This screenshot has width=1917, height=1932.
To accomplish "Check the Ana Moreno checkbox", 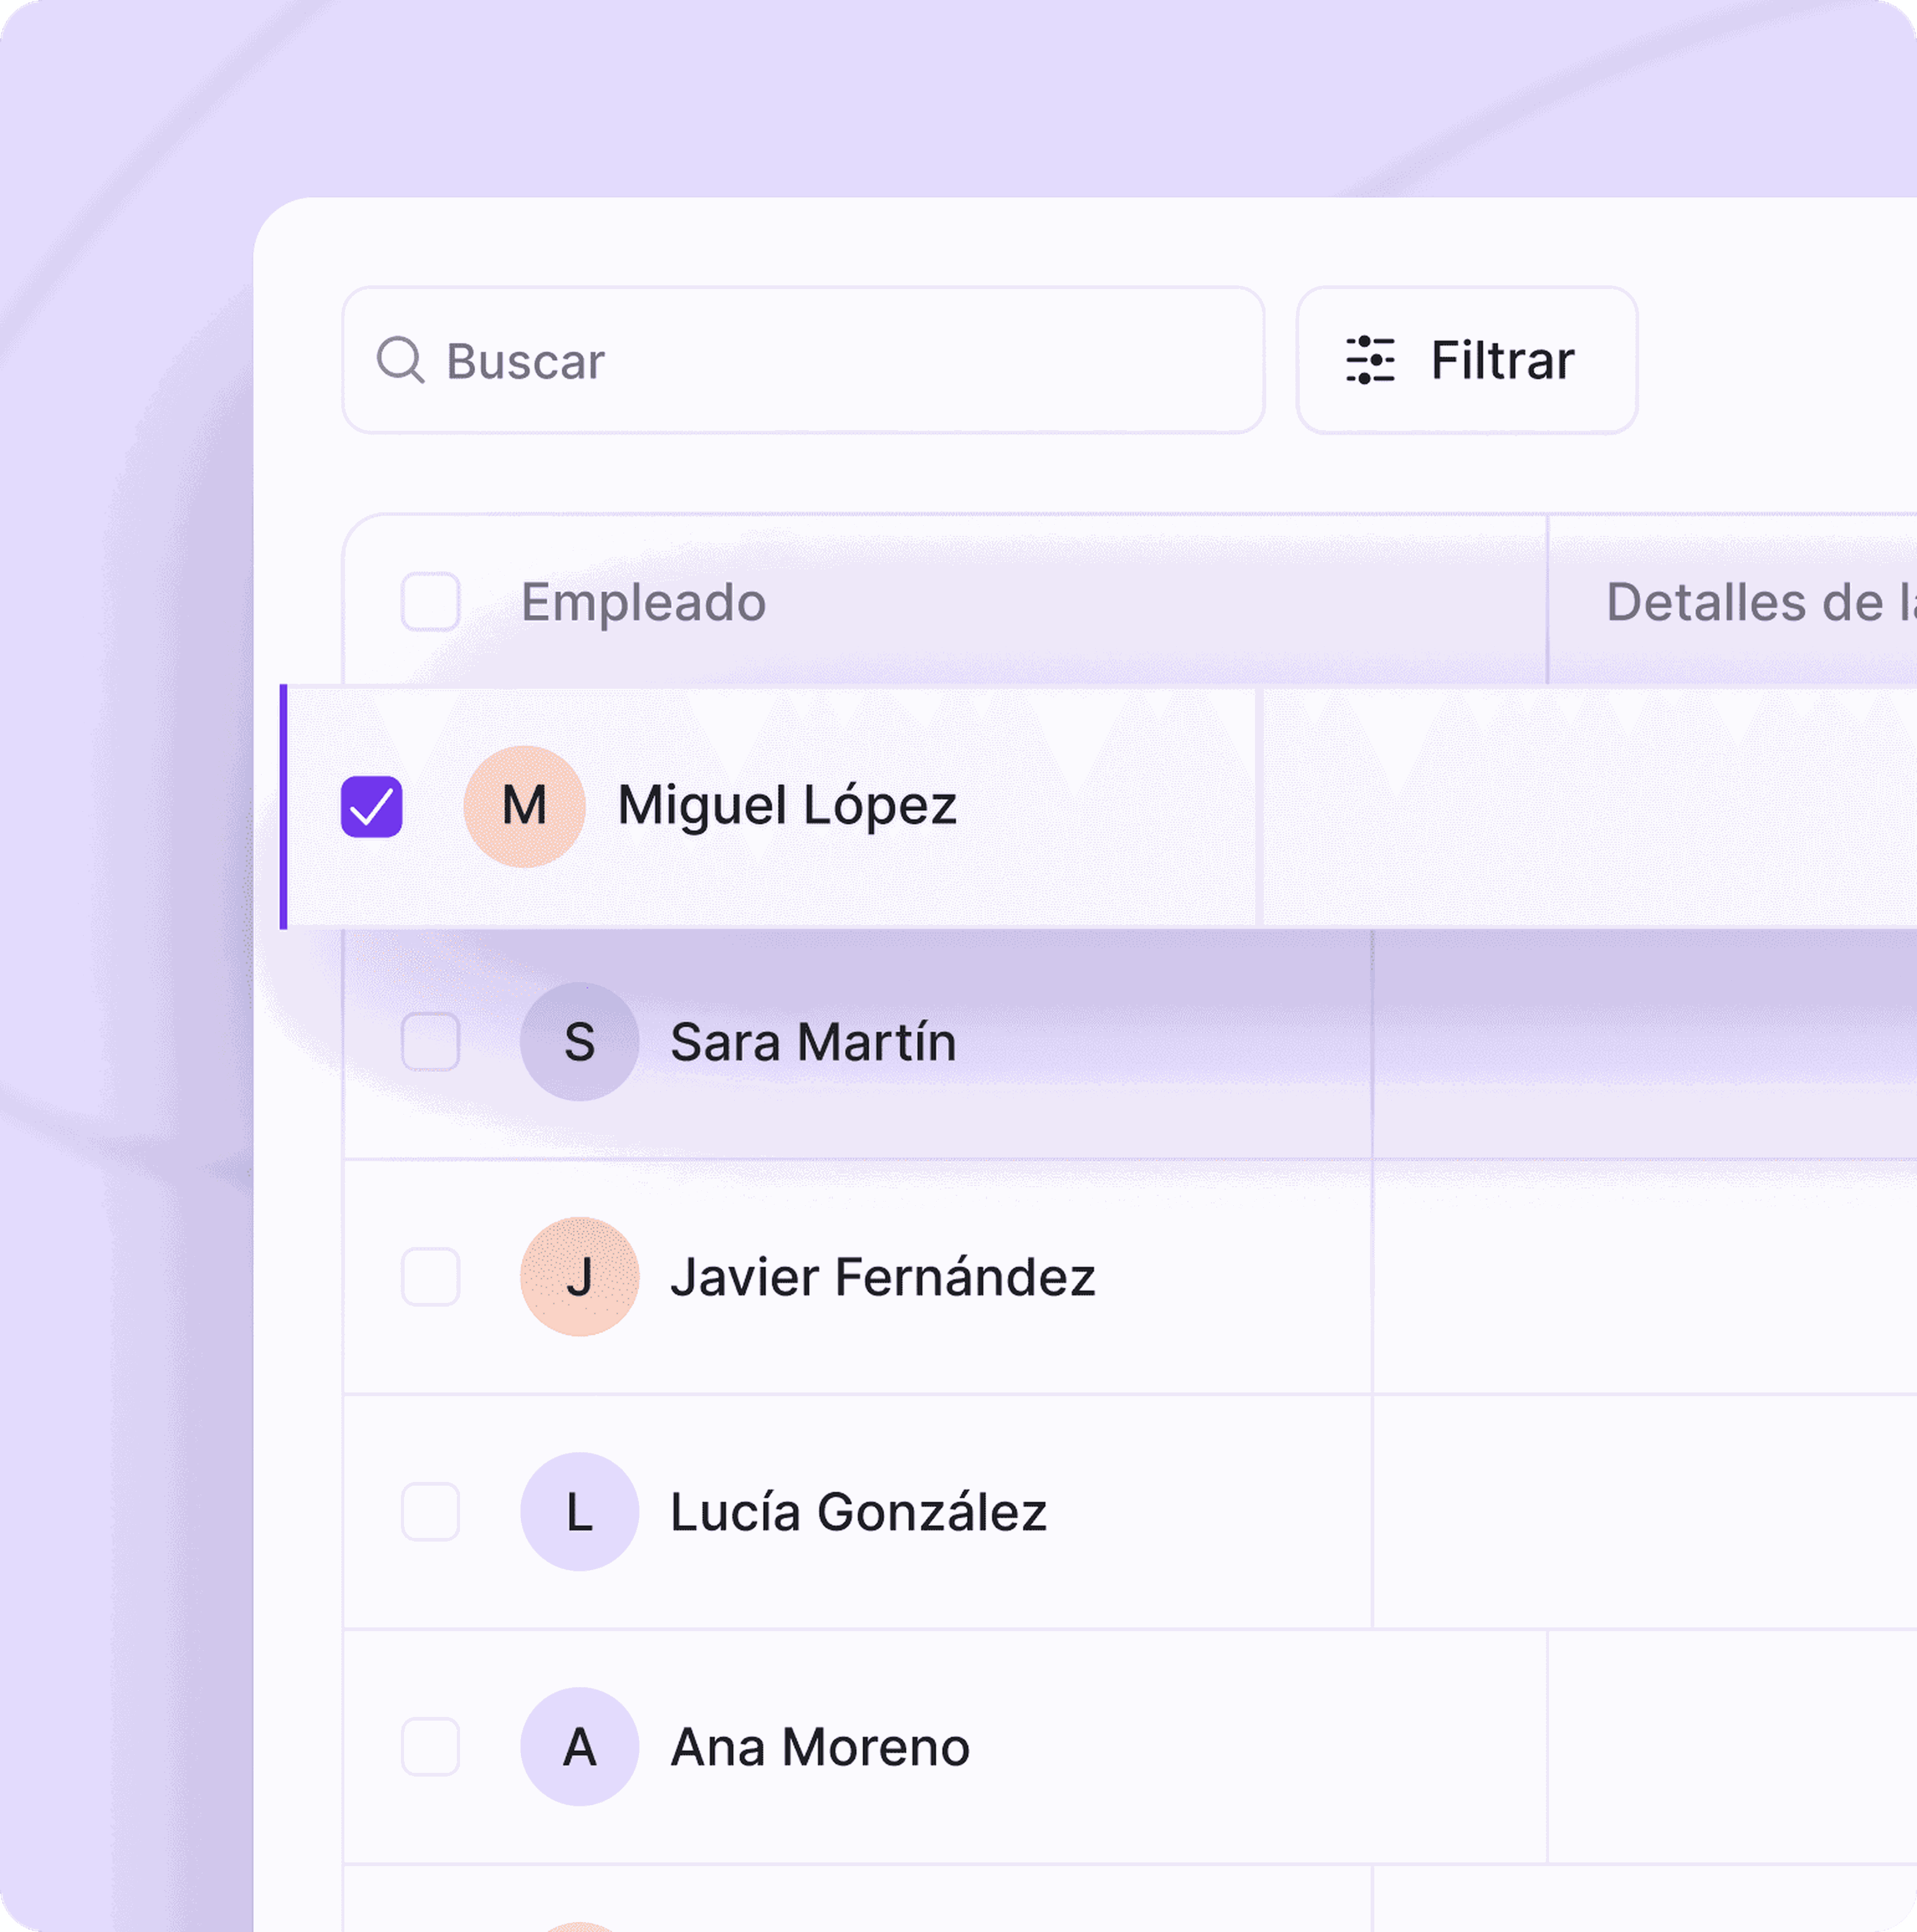I will 430,1747.
